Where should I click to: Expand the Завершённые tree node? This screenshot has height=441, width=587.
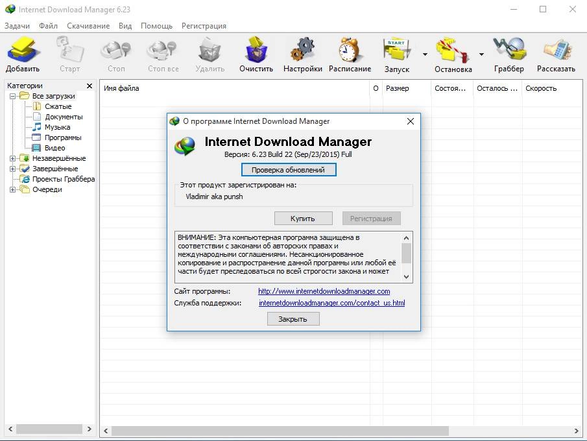click(12, 169)
